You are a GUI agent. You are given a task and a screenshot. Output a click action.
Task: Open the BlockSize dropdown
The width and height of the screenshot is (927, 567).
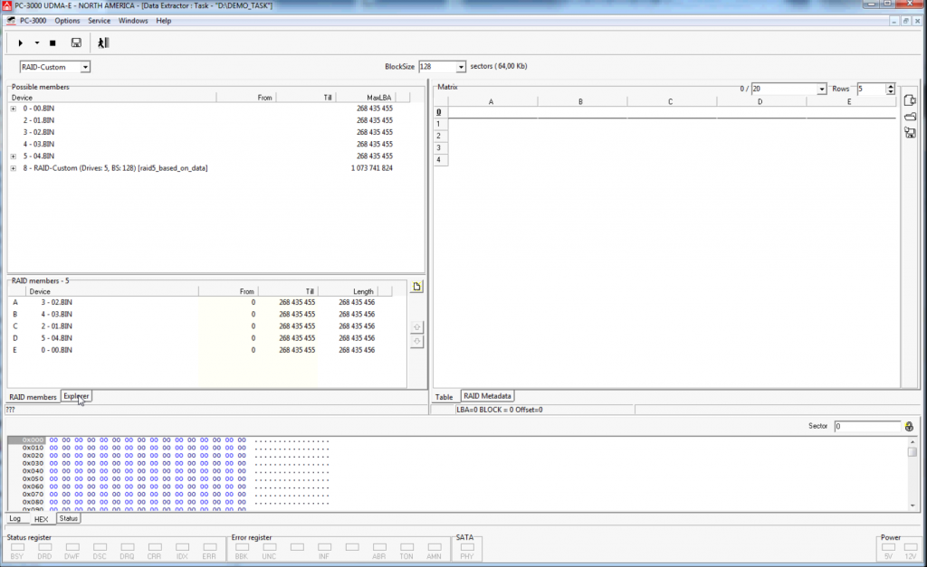[461, 67]
